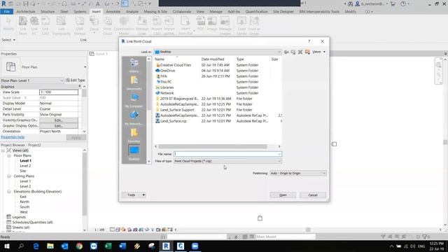
Task: Click the Properties help link
Action: point(13,137)
